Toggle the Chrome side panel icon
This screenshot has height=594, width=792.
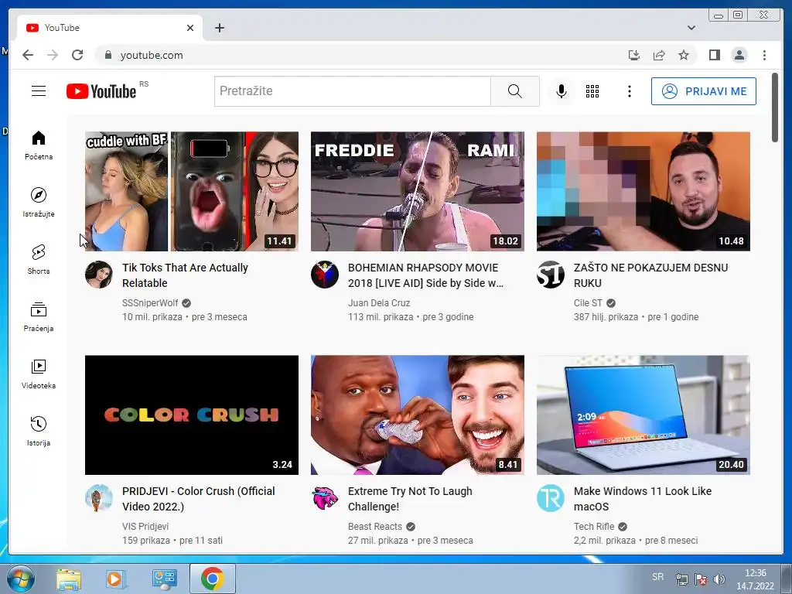[x=714, y=55]
